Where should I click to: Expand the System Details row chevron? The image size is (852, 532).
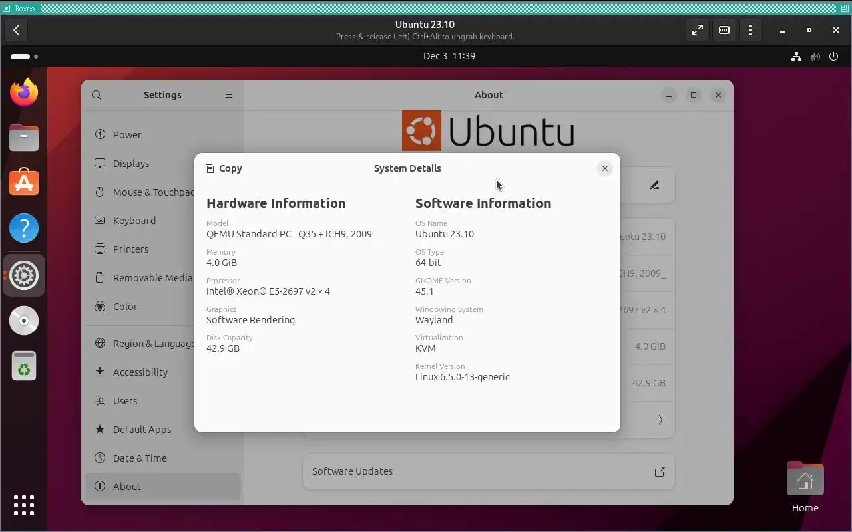(660, 420)
